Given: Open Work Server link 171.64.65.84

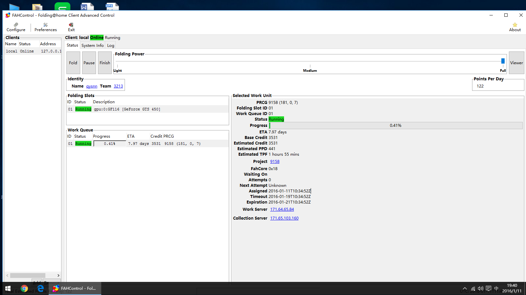Looking at the screenshot, I should [x=282, y=209].
